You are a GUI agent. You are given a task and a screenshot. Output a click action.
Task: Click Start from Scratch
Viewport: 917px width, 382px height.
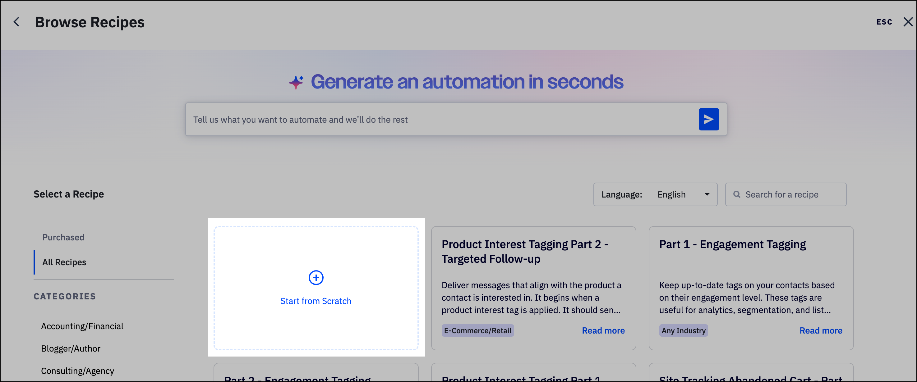tap(316, 301)
